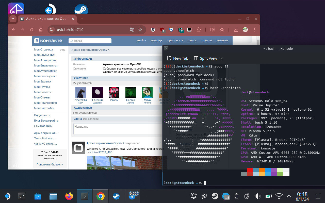Open the ovk.to/wall5263_496 link

pyautogui.click(x=99, y=152)
